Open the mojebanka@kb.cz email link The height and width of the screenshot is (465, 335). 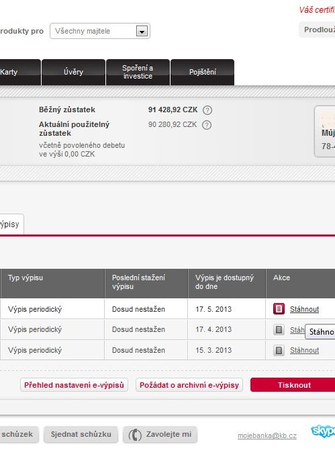click(267, 435)
